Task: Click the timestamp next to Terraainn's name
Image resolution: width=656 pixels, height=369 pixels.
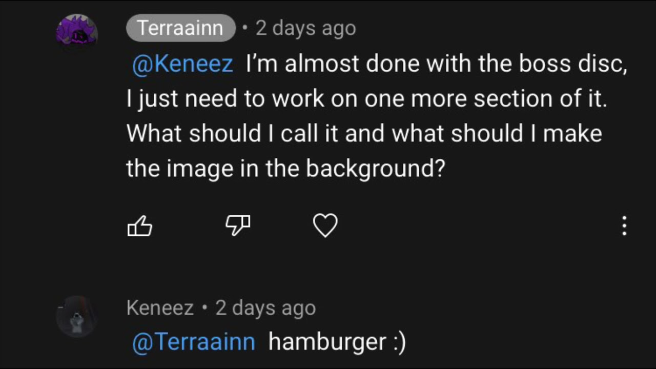Action: click(x=305, y=28)
